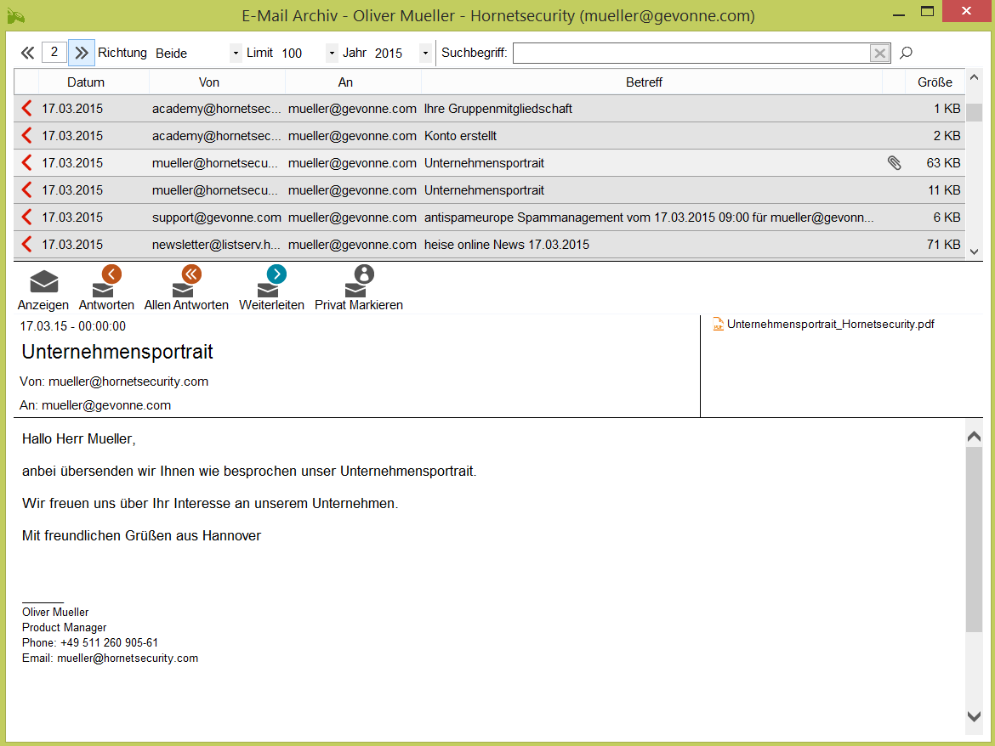Select the Unternehmensportrait email sized 63 KB
Viewport: 995px width, 746px height.
pos(489,163)
